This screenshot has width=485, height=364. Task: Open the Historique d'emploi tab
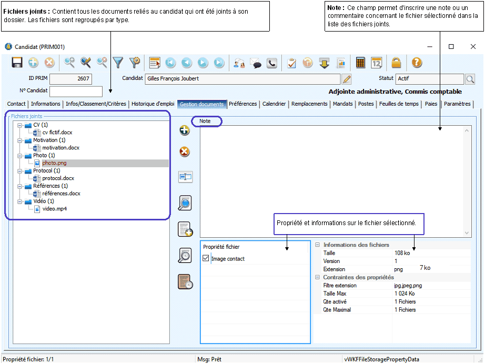[x=153, y=104]
